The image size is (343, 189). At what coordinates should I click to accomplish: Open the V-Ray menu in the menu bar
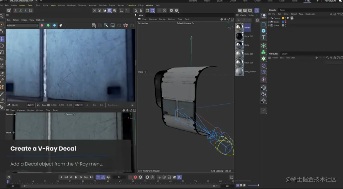140,5
